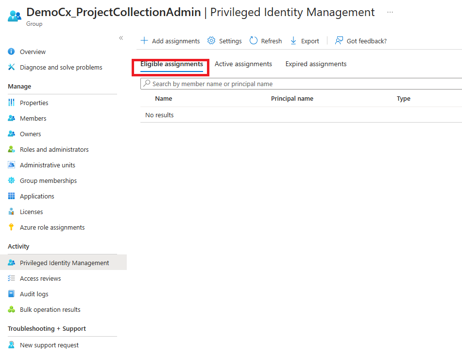Click the Audit logs icon
Image resolution: width=462 pixels, height=359 pixels.
click(x=12, y=294)
